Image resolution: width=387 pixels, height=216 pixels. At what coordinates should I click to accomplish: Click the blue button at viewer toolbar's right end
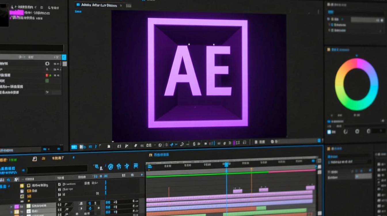click(x=319, y=140)
